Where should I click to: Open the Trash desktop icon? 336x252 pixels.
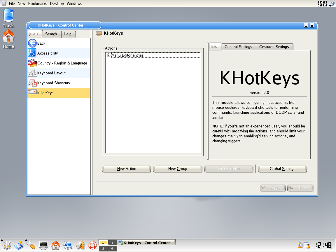click(x=8, y=15)
